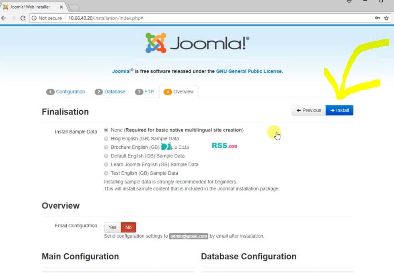Click the admin@gmail.com email badge
The height and width of the screenshot is (273, 394).
point(188,236)
